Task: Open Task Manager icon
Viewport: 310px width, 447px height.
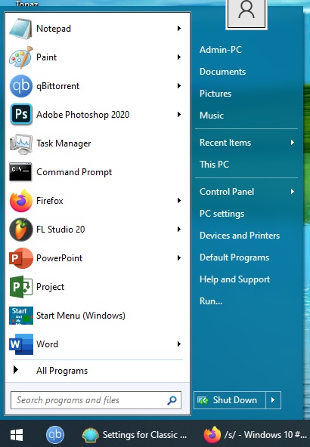Action: [21, 143]
